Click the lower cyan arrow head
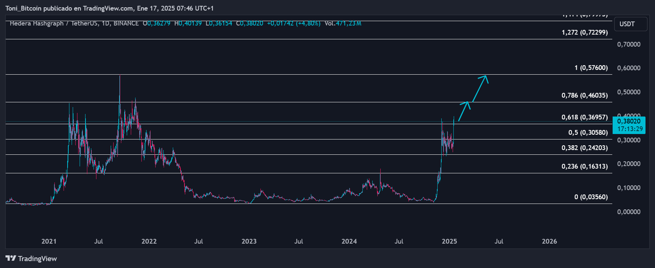 point(466,104)
